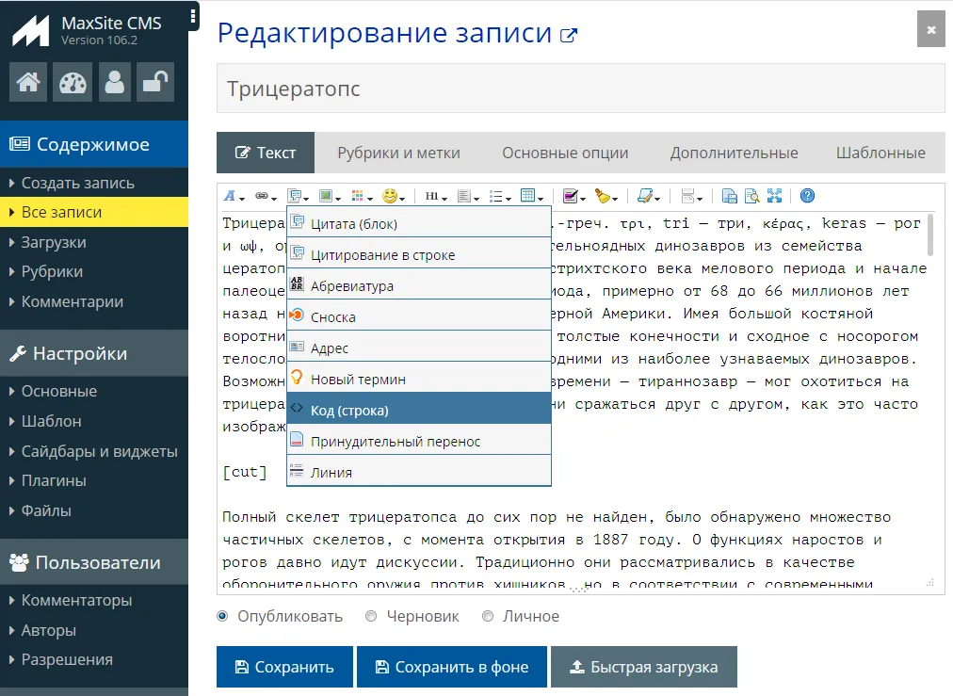Switch to the Рубрики и метки tab
953x696 pixels.
coord(398,153)
